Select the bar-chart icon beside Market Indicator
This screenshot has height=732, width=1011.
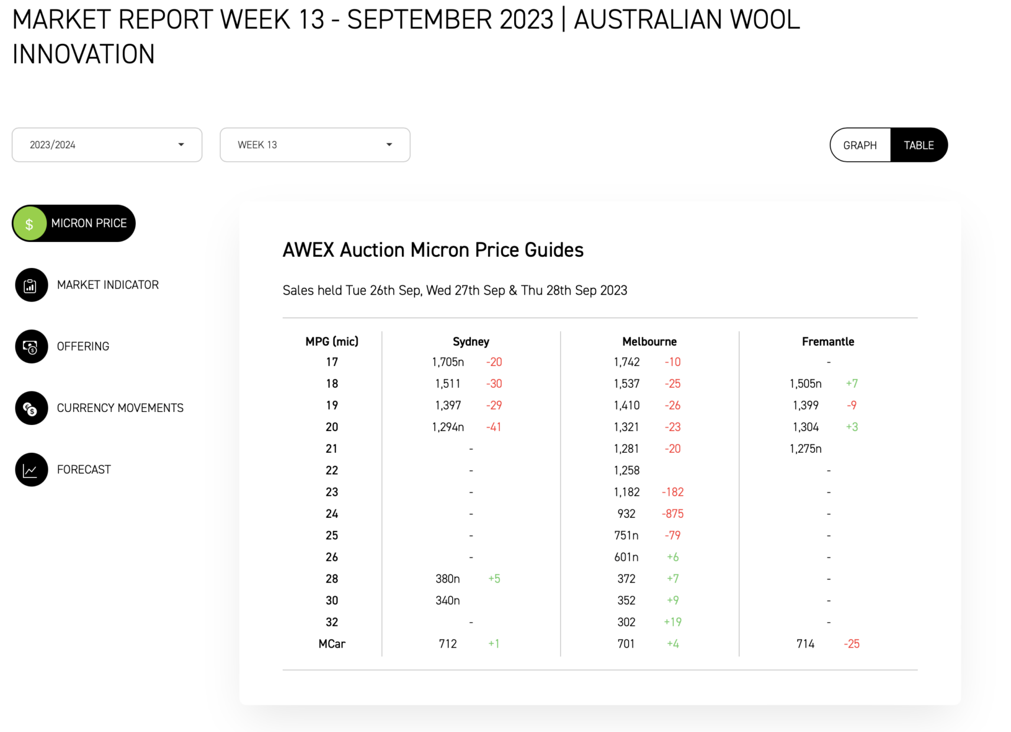click(x=31, y=285)
